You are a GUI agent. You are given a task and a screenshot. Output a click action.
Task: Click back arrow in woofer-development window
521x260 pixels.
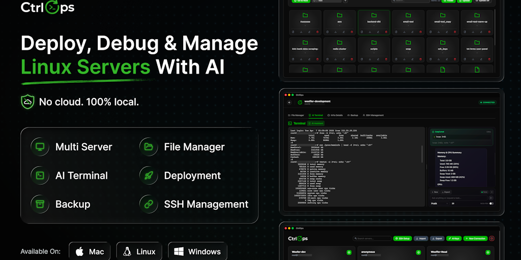click(x=290, y=103)
